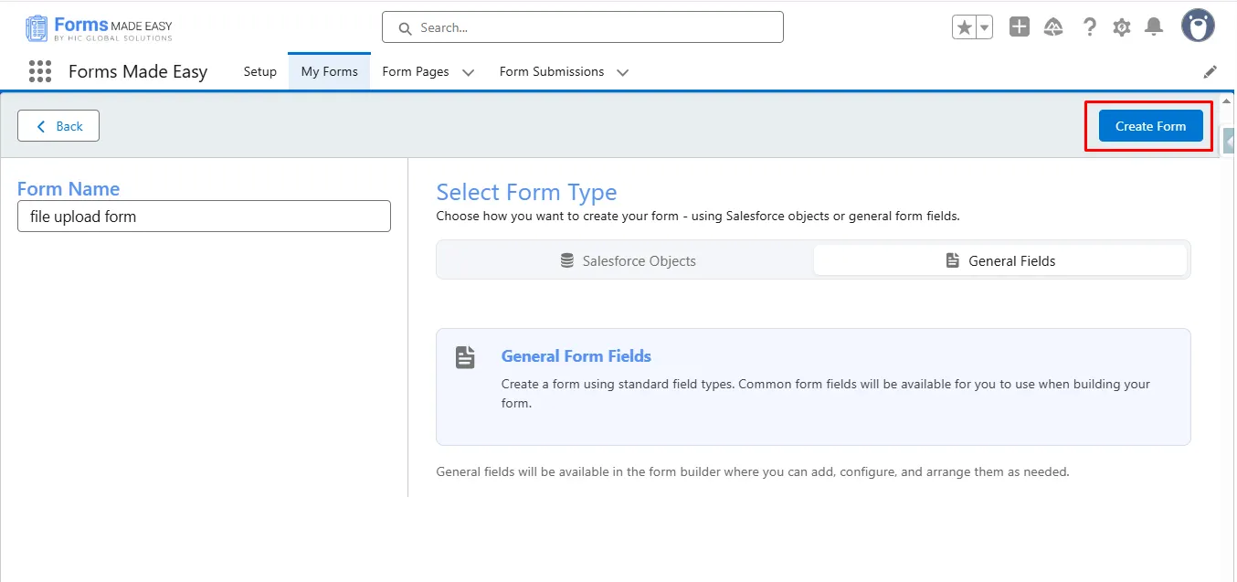Open the Help question mark icon
Screen dimensions: 1237x582
pos(1089,27)
